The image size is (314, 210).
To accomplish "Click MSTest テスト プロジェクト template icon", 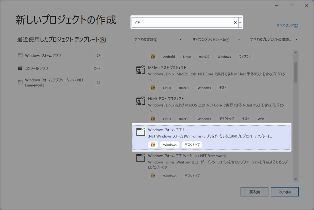I will [x=140, y=70].
